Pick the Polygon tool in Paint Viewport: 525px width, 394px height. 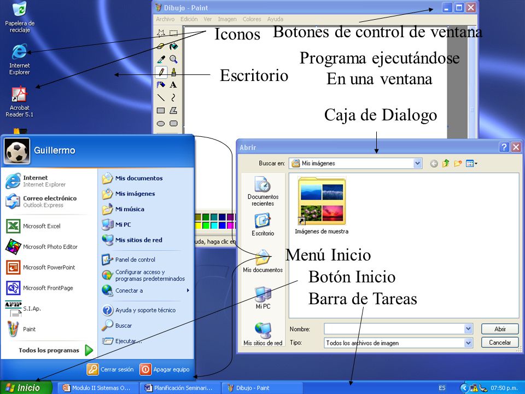[173, 110]
